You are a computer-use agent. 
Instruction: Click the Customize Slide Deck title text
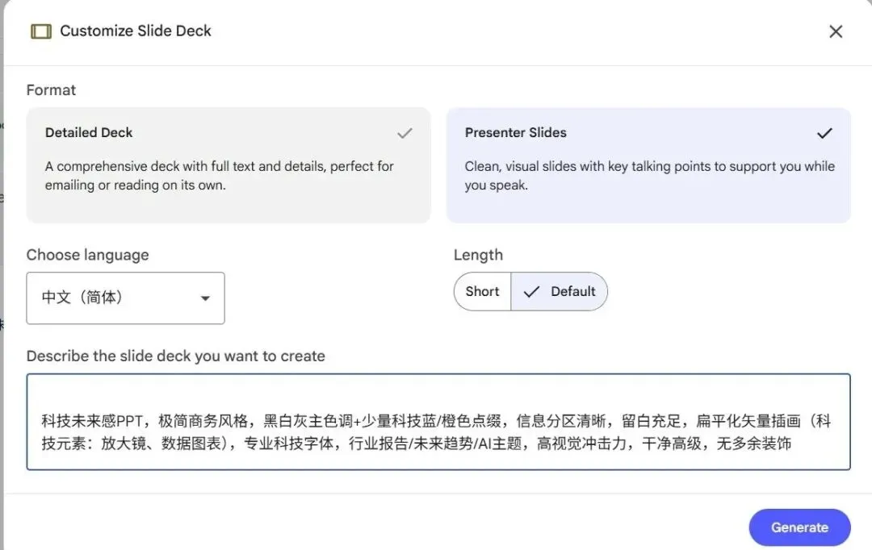point(136,31)
